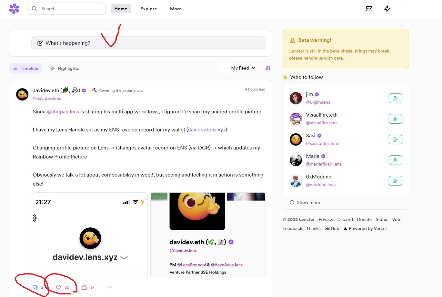This screenshot has width=442, height=297.
Task: Open the @mariariivari.lens handle link
Action: pos(324,164)
